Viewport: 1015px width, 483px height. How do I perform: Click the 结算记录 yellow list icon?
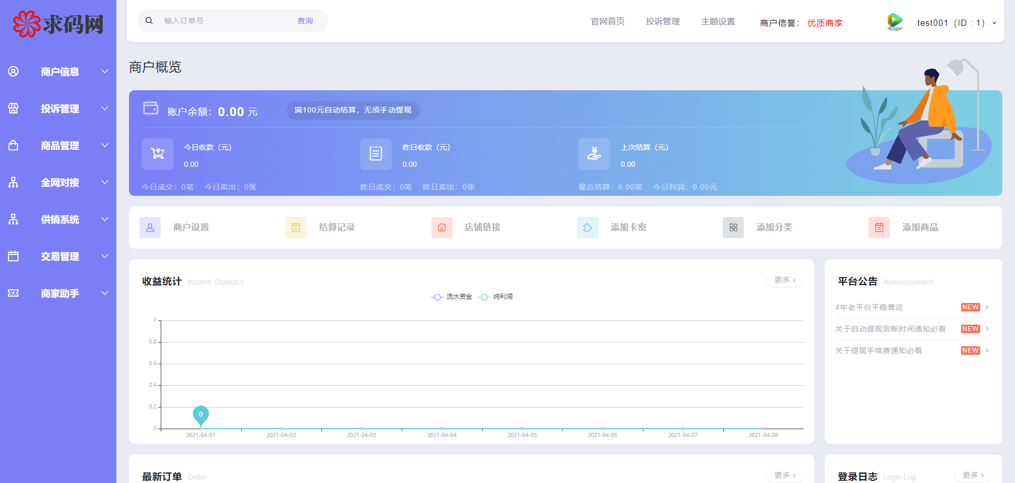(x=296, y=228)
